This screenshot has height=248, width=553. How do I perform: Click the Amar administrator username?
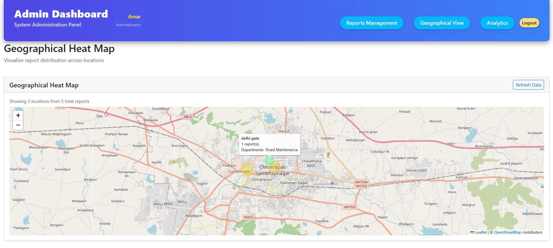pyautogui.click(x=134, y=17)
